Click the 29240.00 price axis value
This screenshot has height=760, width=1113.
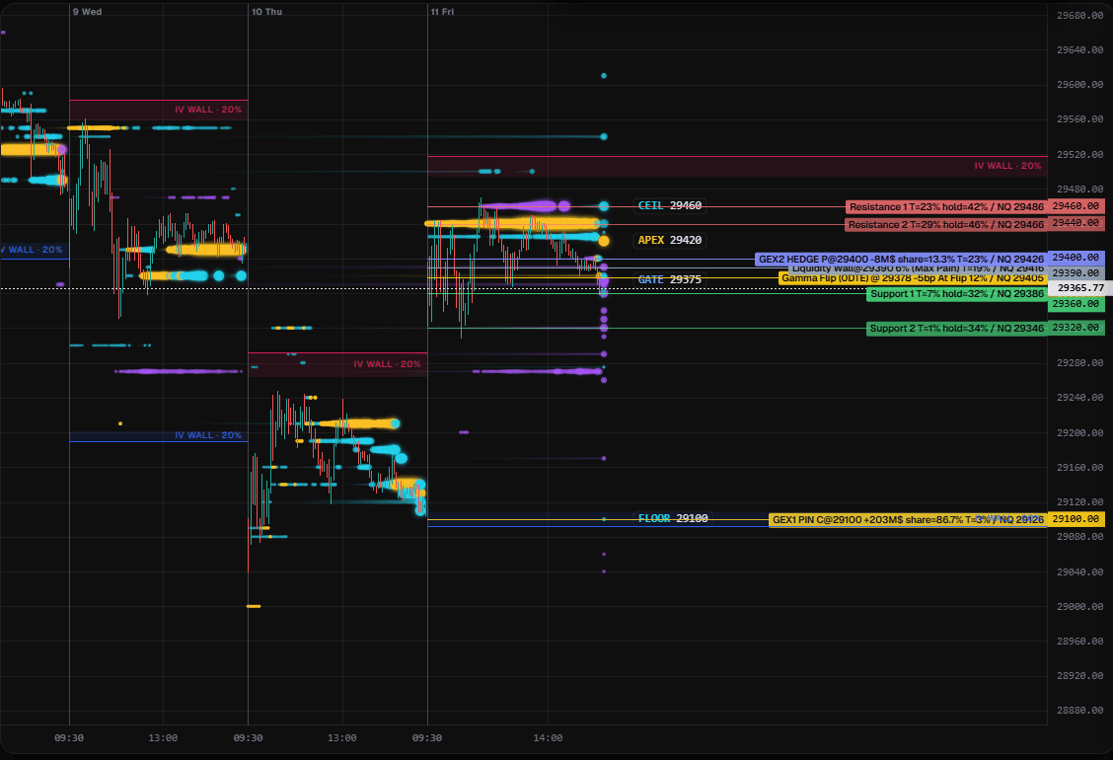pyautogui.click(x=1079, y=398)
